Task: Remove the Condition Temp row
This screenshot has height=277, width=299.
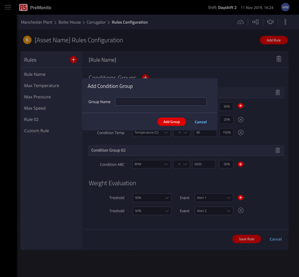Action: [x=241, y=132]
